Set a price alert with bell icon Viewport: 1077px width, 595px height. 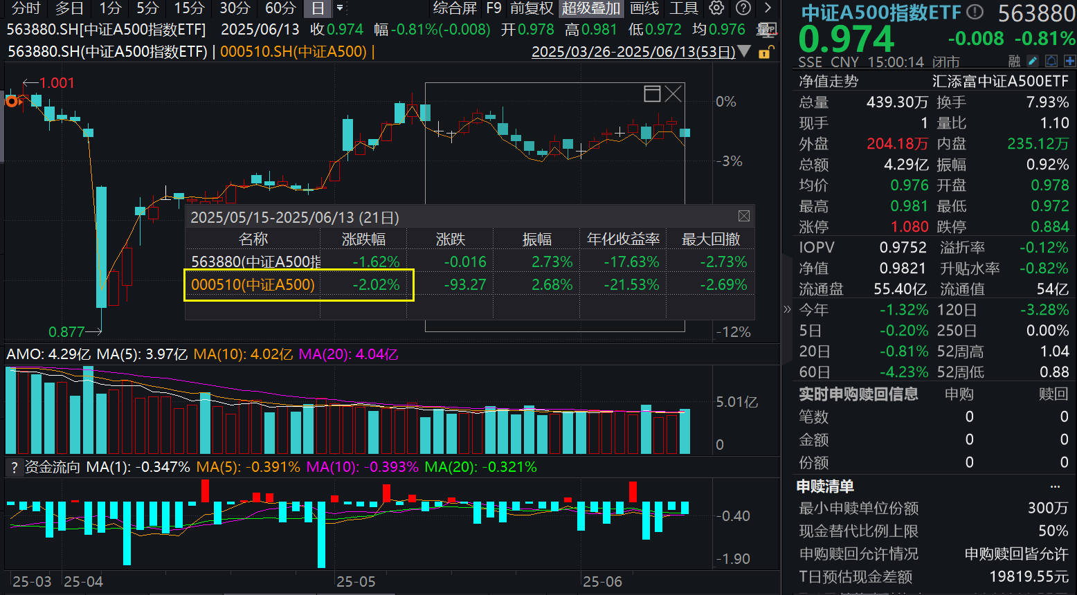click(x=1051, y=62)
